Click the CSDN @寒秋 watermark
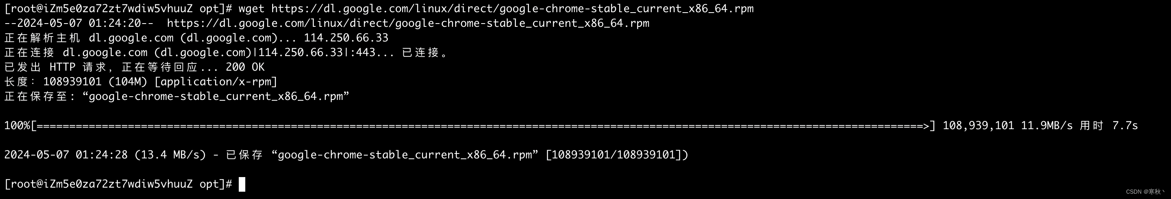The height and width of the screenshot is (199, 1171). tap(1145, 192)
